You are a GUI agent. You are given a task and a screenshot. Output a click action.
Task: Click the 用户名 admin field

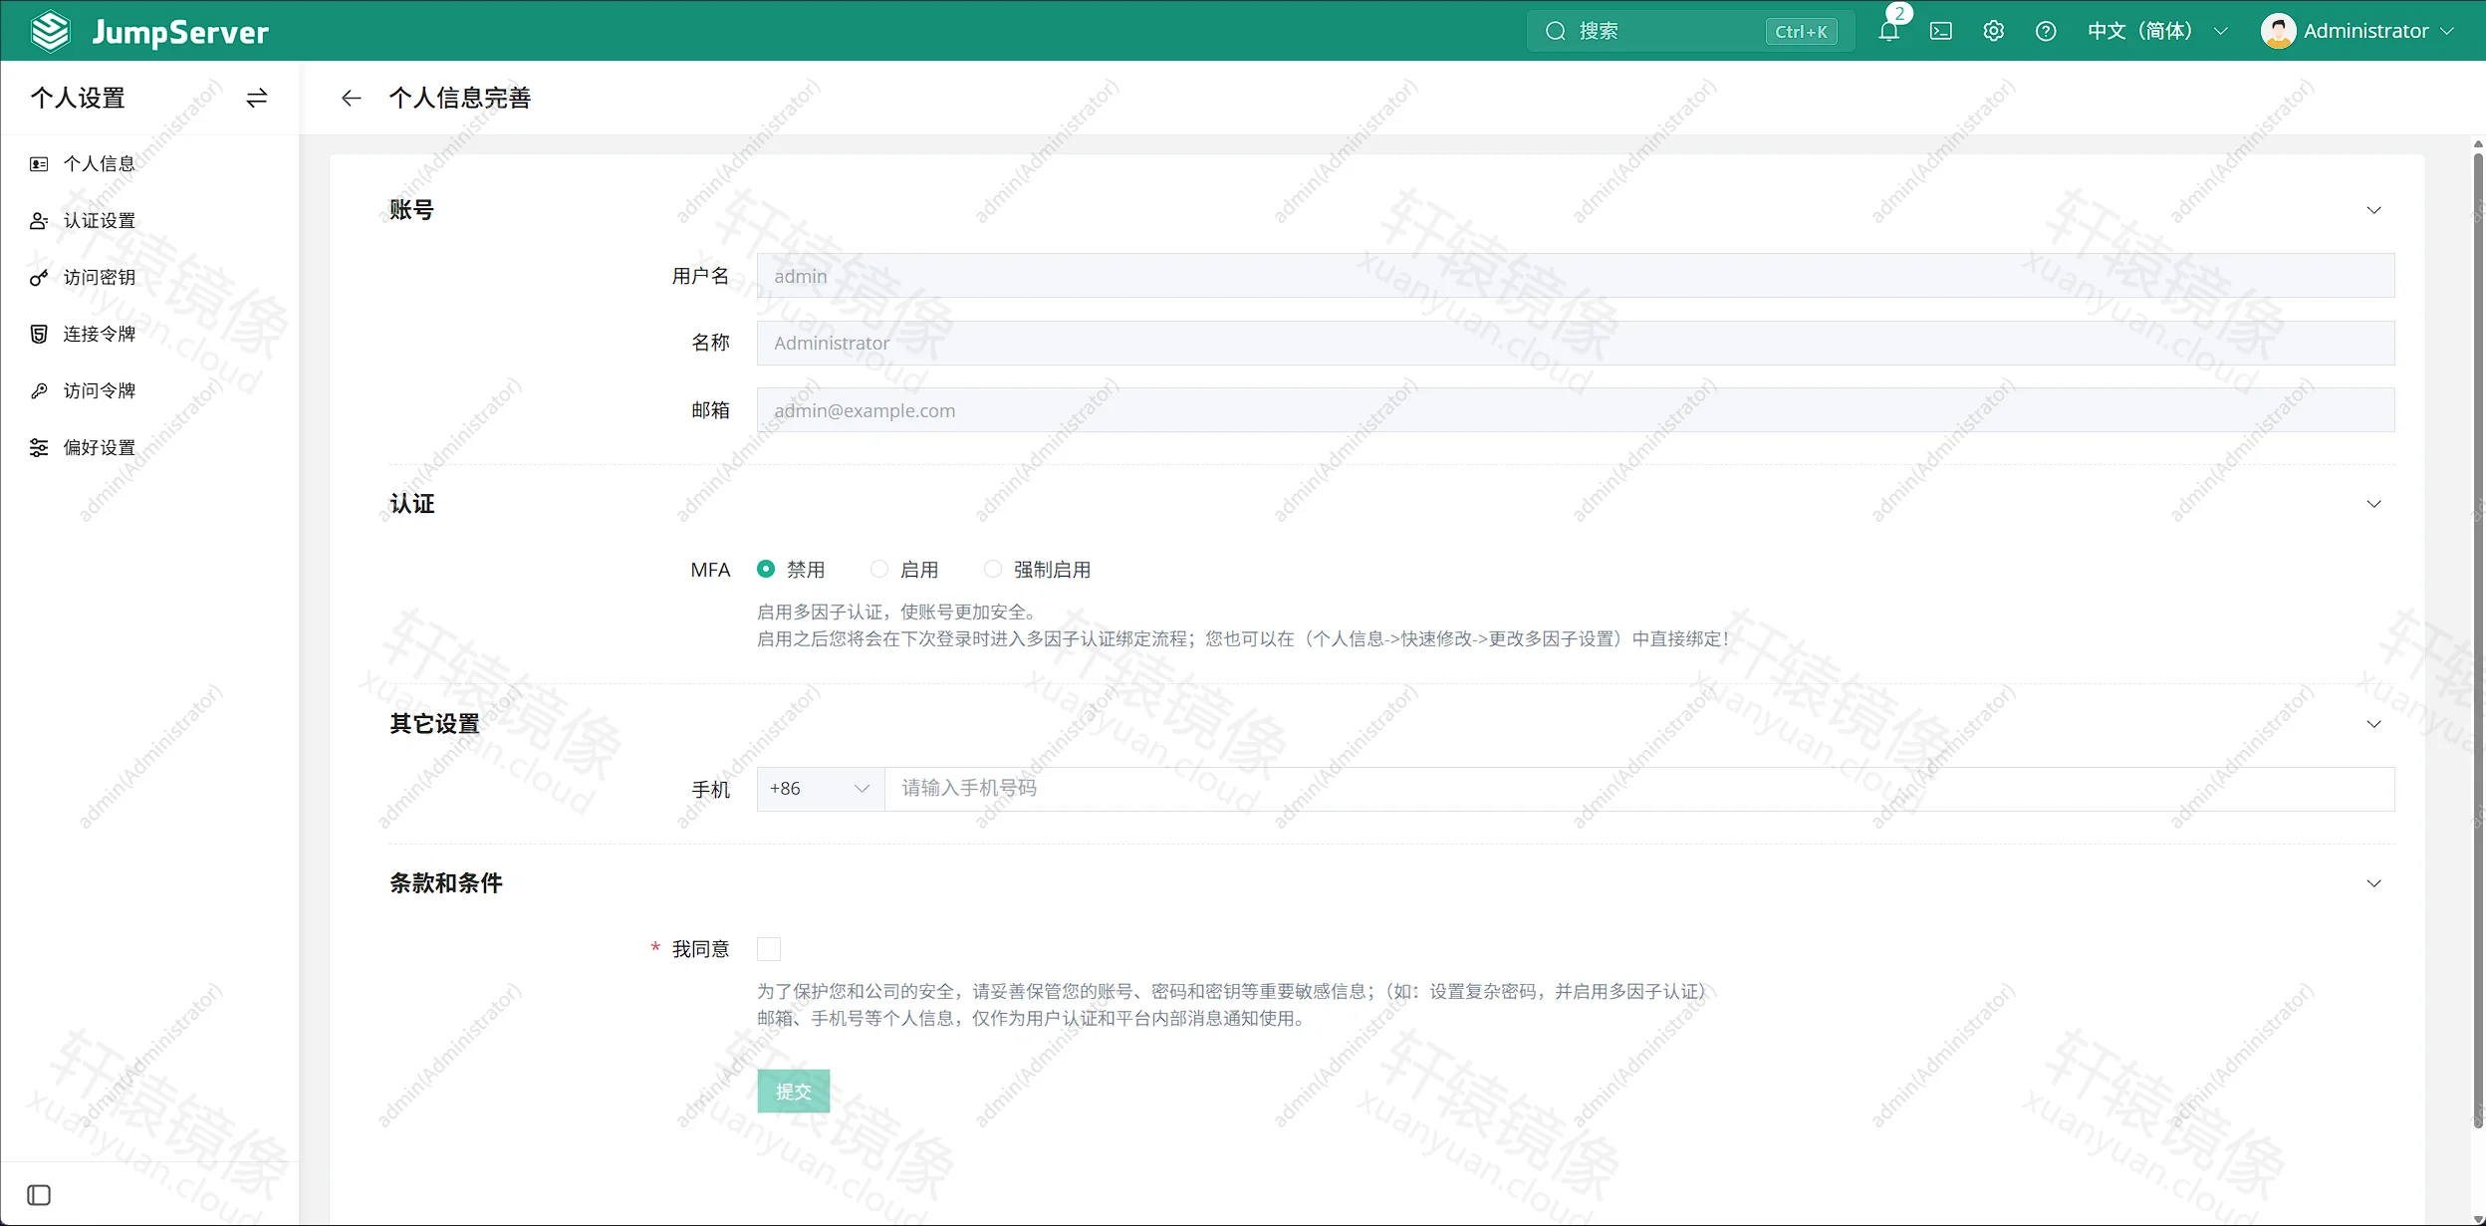(x=1576, y=276)
